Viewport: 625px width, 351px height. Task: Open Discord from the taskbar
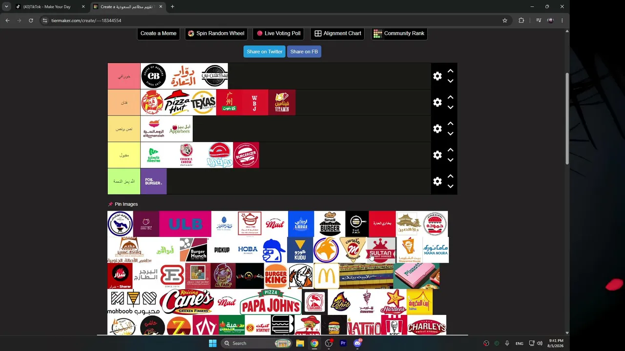(x=357, y=343)
